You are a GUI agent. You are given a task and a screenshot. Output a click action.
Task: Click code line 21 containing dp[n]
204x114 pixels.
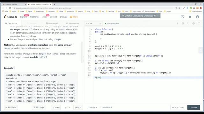click(x=148, y=78)
